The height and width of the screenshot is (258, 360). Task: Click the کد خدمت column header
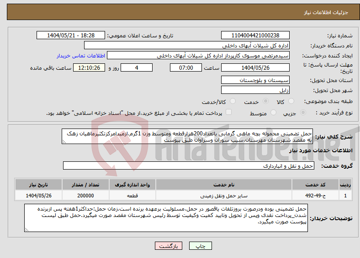pyautogui.click(x=316, y=185)
